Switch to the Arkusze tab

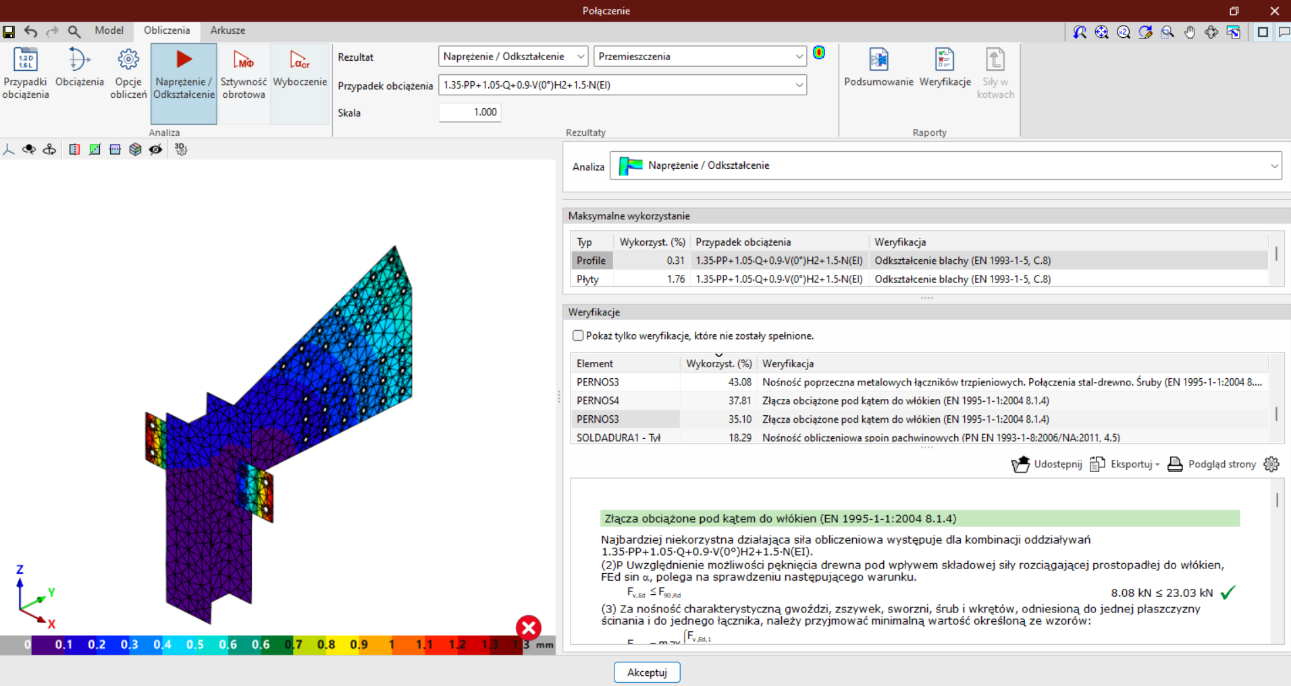(228, 30)
